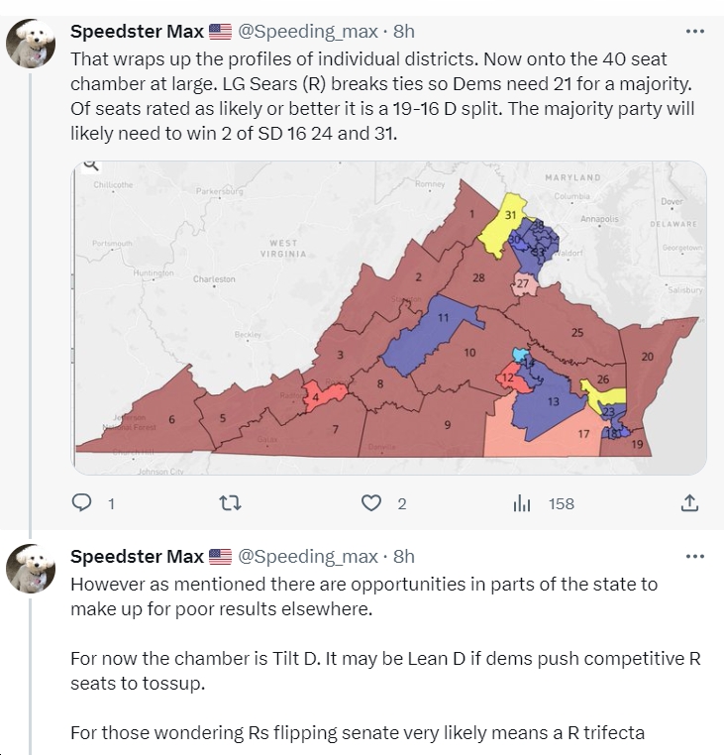Open the Virginia district map image
724x755 pixels.
(x=389, y=318)
